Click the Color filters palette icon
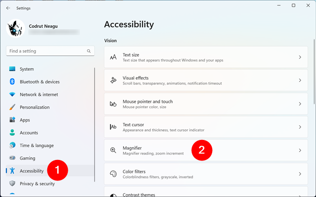The image size is (316, 197). pos(113,174)
